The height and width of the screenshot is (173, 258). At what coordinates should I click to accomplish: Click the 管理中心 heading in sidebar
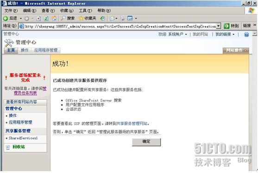(13, 108)
